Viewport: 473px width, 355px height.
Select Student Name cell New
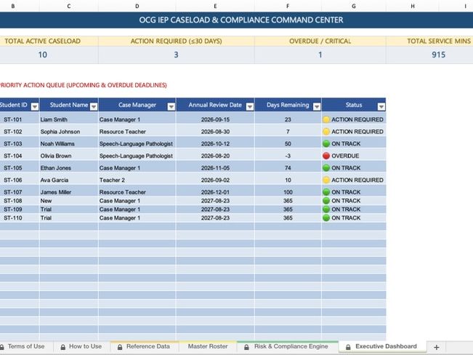click(69, 201)
